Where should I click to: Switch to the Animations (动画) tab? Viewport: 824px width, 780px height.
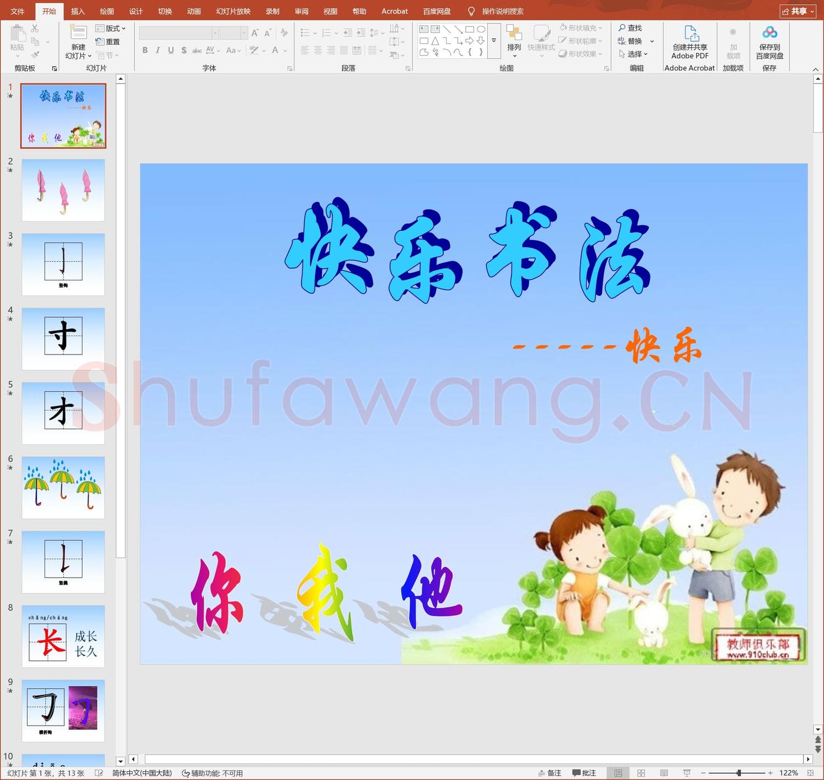tap(194, 11)
